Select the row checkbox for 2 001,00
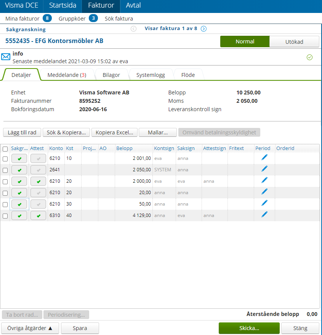Image resolution: width=322 pixels, height=335 pixels. click(5, 159)
